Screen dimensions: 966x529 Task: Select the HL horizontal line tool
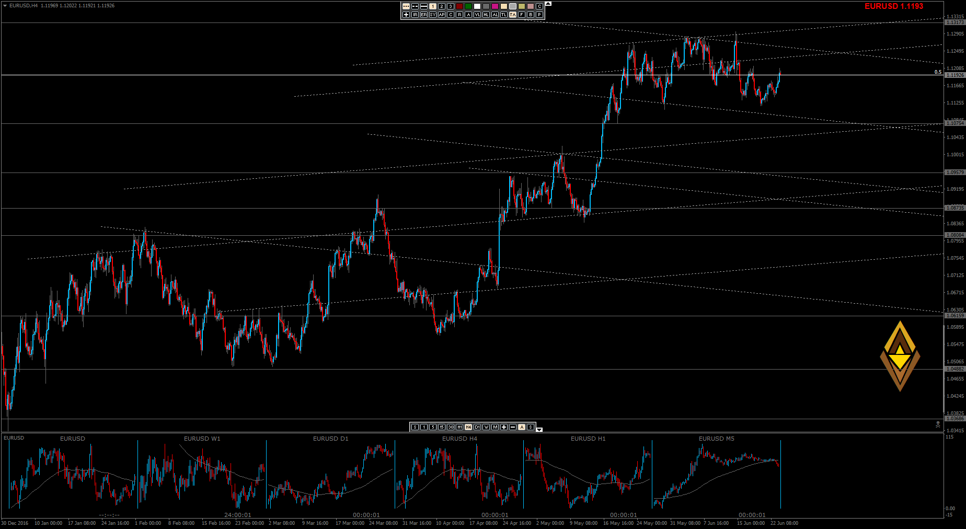486,15
